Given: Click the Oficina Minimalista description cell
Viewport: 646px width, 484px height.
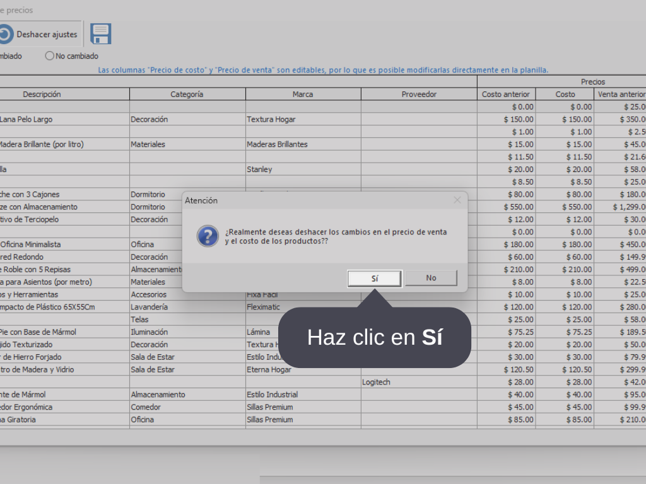Looking at the screenshot, I should (65, 245).
